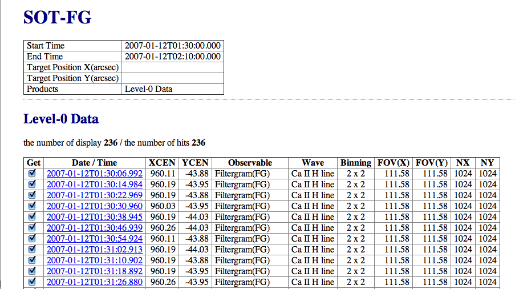Toggle checkbox beside 2007-01-12T01:31:26.880
The image size is (515, 289).
pos(33,282)
